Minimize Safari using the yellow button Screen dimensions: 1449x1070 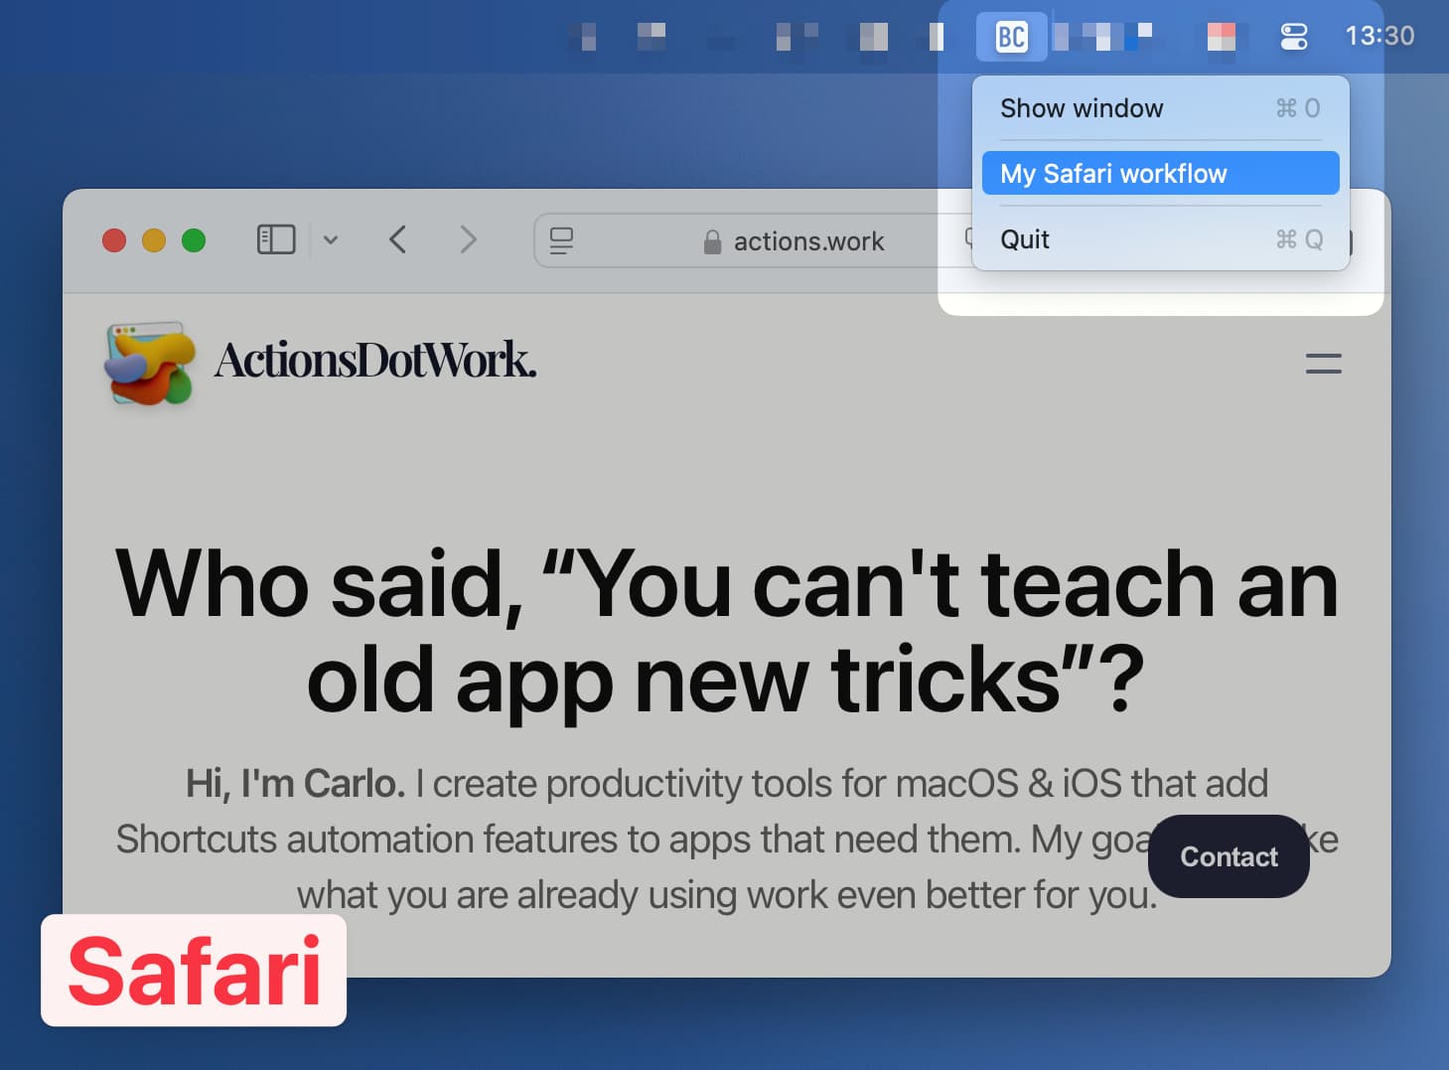154,240
